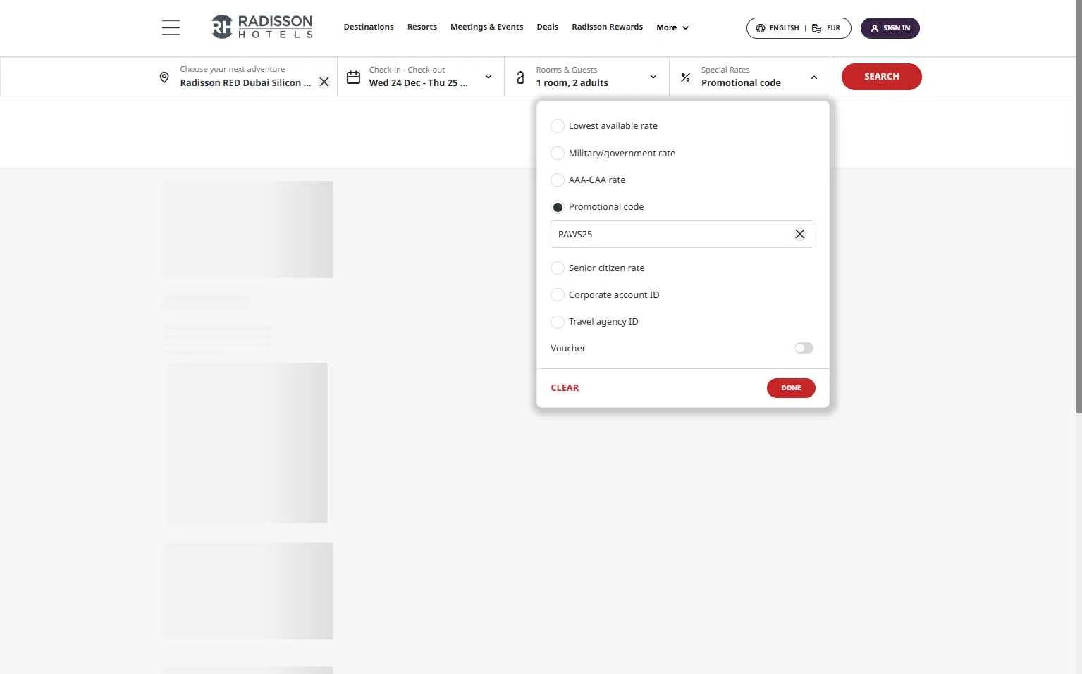Viewport: 1082px width, 674px height.
Task: Click the guests person icon
Action: click(x=520, y=77)
